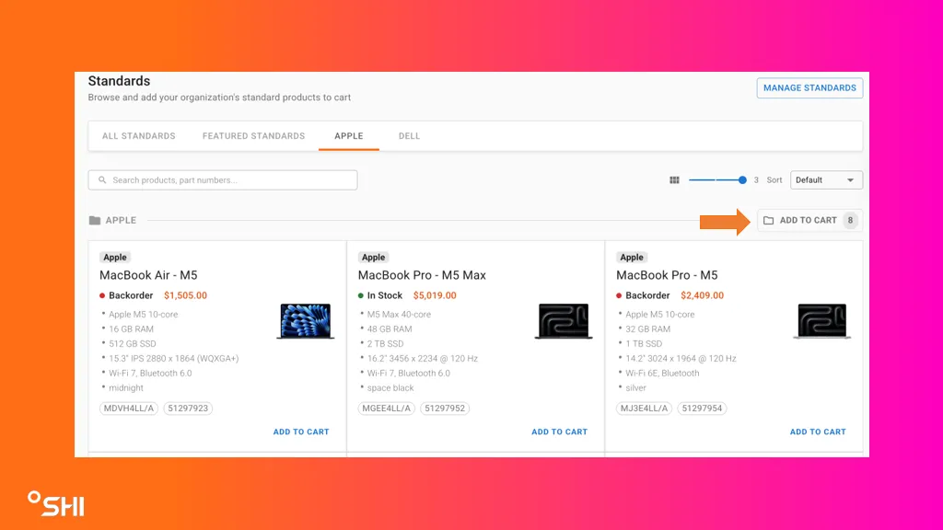Click the MacBook Air - M5 title
This screenshot has width=943, height=530.
[x=148, y=275]
